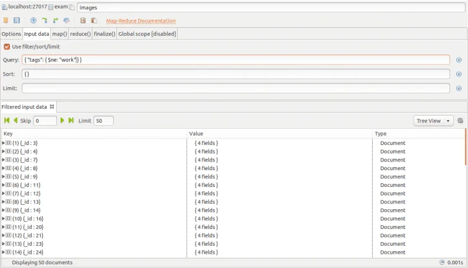Expand document (2) with _id : 4
Screen dimensions: 468x268
(3, 151)
